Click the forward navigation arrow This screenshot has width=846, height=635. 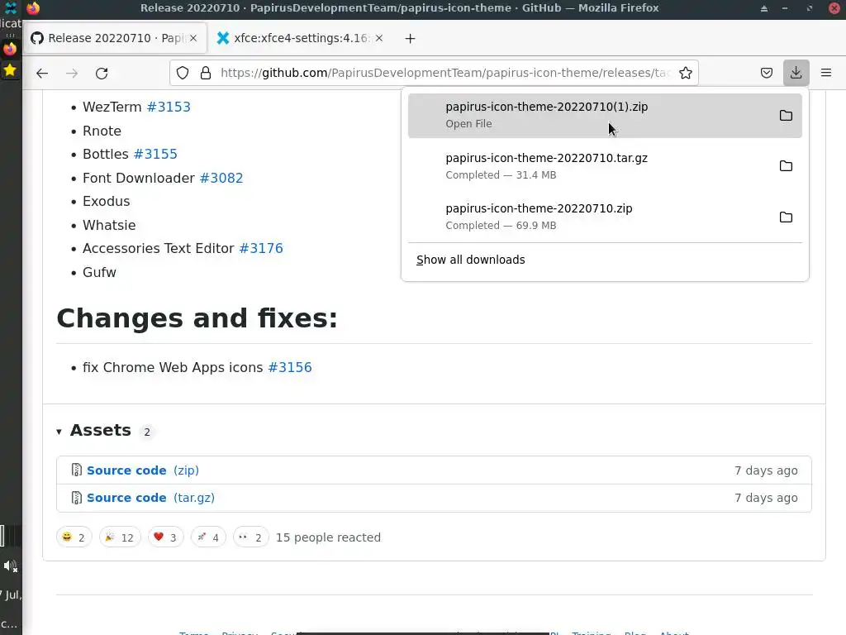72,73
